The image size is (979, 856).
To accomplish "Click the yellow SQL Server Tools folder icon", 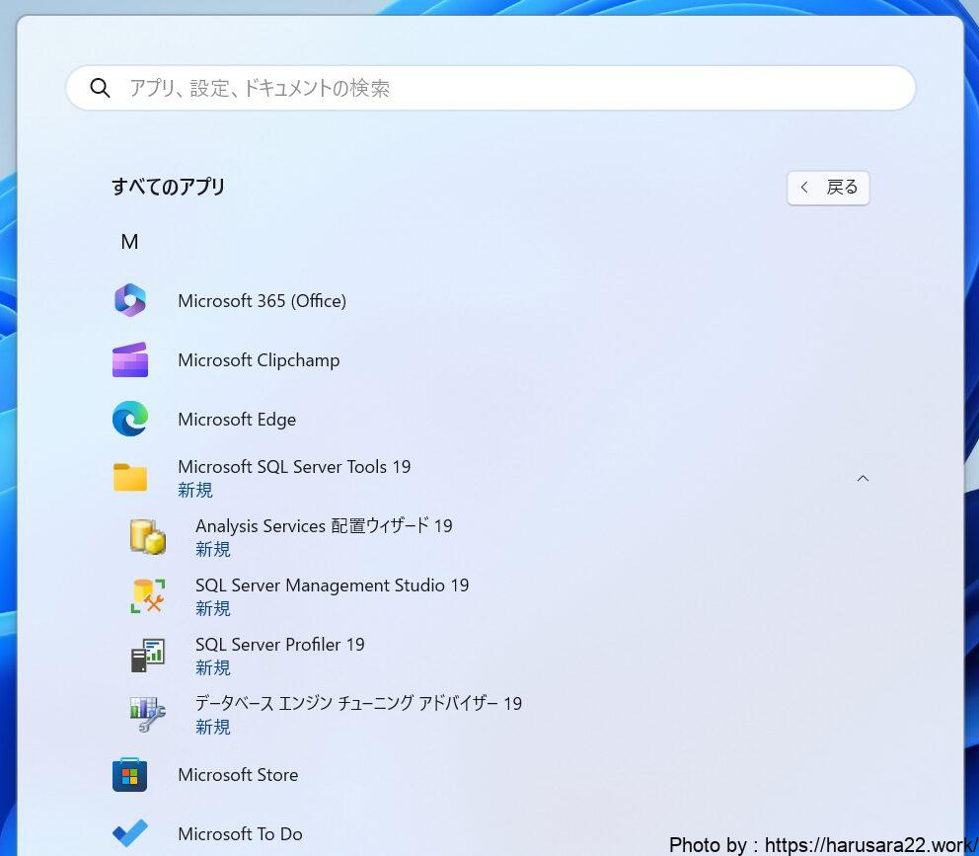I will pyautogui.click(x=130, y=478).
